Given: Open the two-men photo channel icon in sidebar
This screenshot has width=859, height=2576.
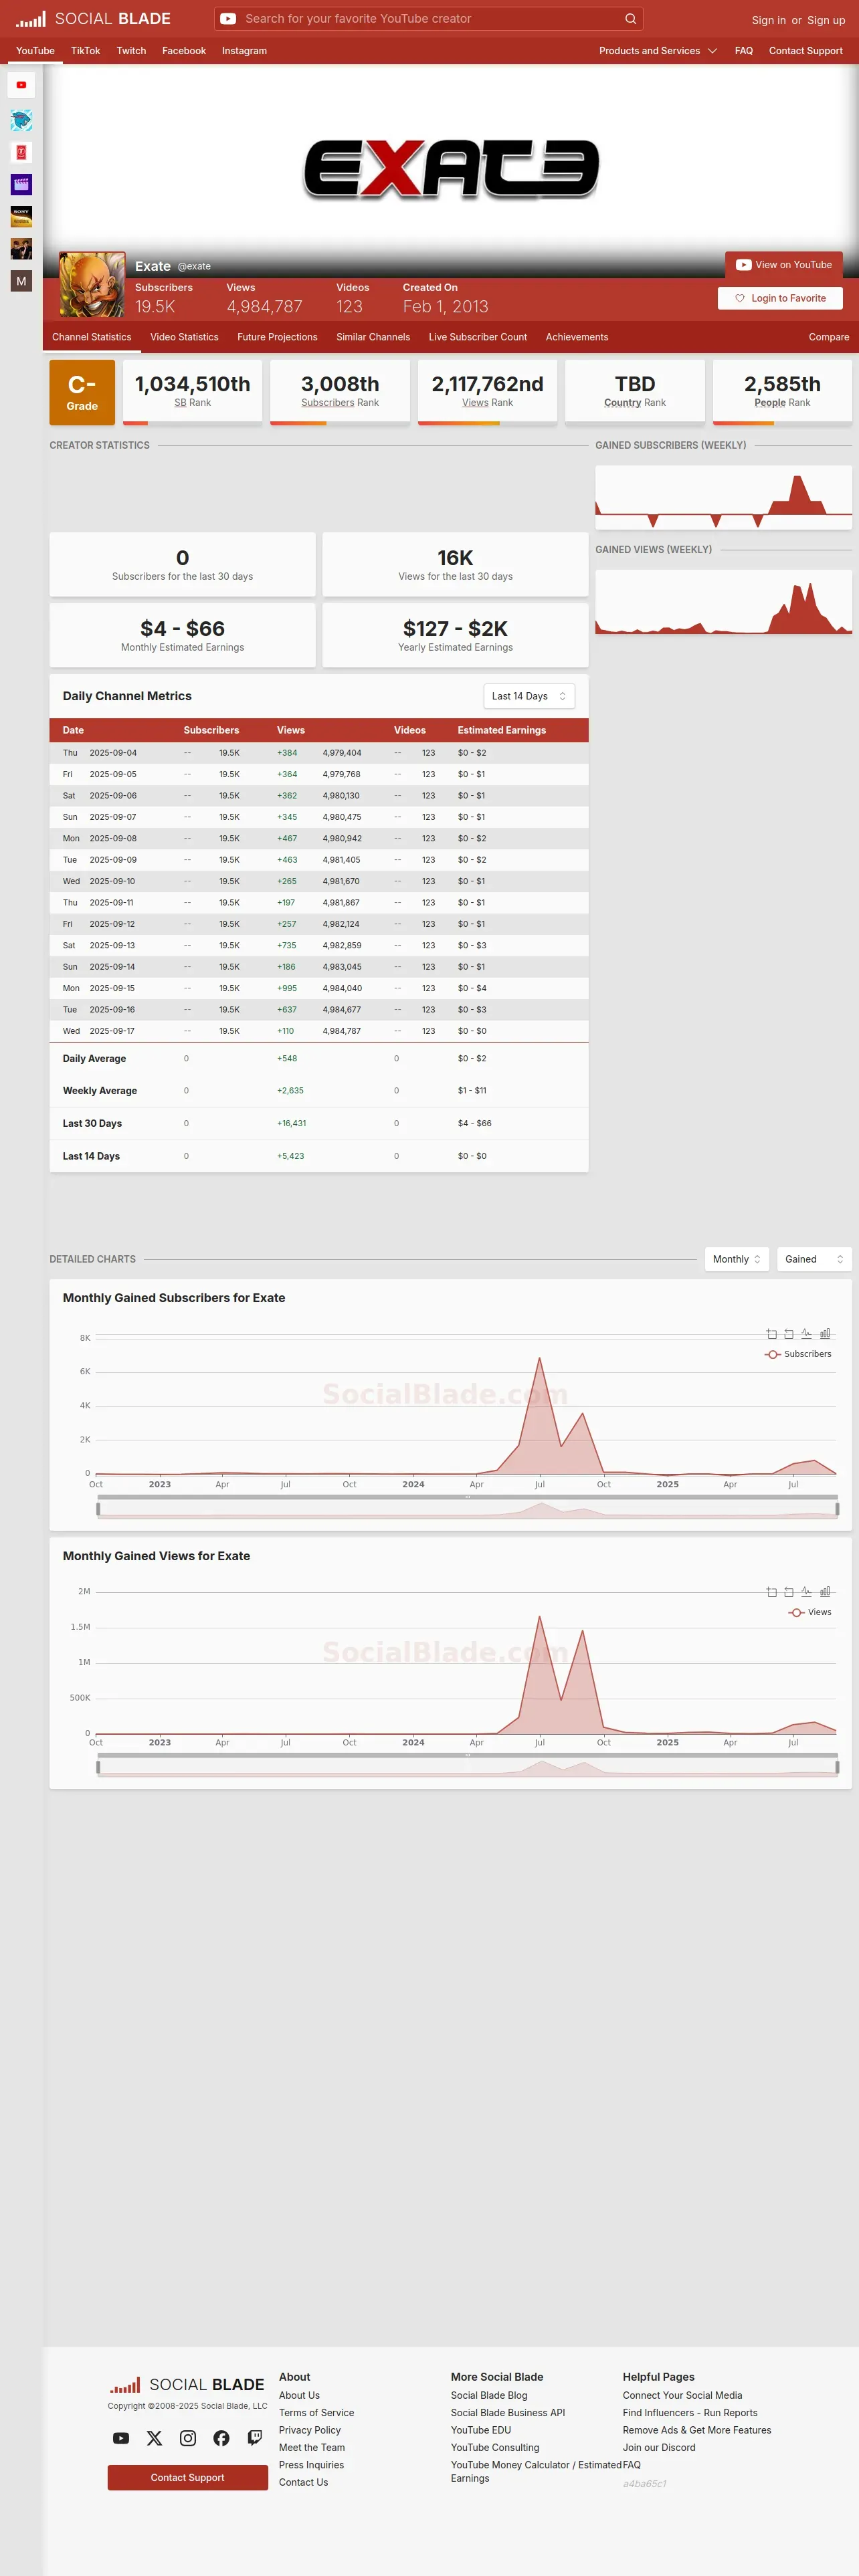Looking at the screenshot, I should [21, 249].
